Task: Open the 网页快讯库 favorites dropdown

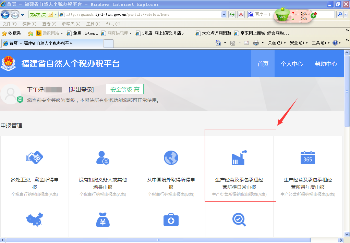Action: pyautogui.click(x=116, y=33)
